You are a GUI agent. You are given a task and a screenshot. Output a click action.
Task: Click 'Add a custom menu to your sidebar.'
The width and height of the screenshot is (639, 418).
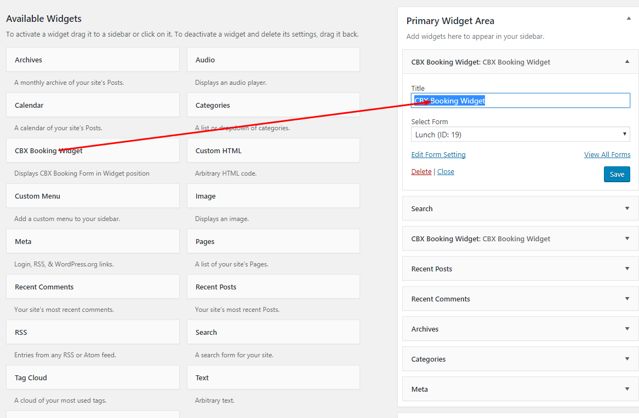67,219
